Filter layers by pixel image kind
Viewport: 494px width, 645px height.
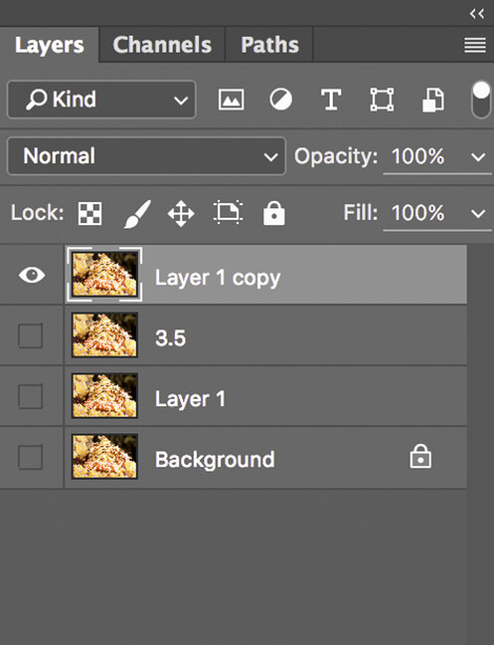[x=231, y=100]
